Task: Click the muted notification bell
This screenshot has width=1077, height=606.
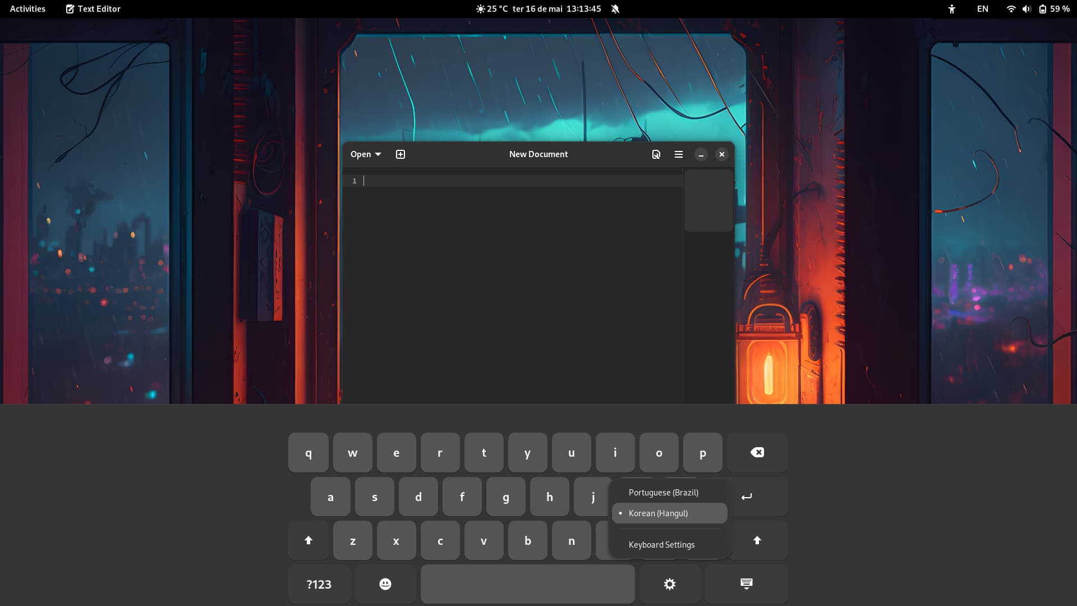Action: [x=616, y=8]
